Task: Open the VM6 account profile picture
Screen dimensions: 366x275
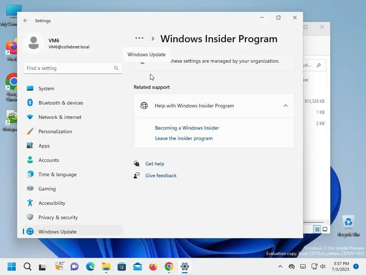Action: pos(34,43)
